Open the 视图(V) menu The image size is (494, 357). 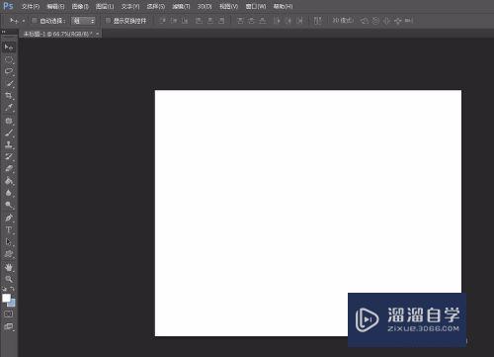click(228, 6)
